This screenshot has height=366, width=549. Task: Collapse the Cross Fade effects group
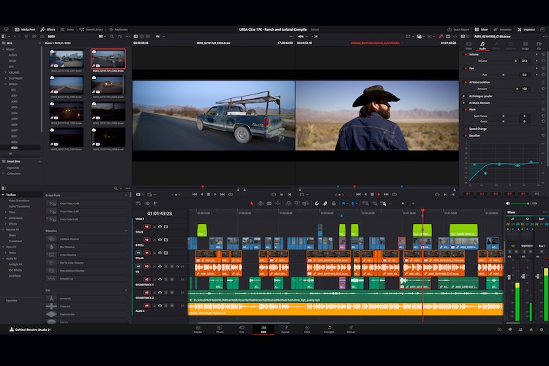(x=126, y=195)
